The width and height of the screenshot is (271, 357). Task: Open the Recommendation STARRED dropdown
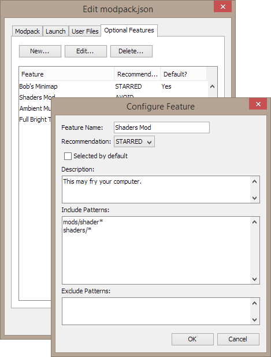tap(134, 141)
